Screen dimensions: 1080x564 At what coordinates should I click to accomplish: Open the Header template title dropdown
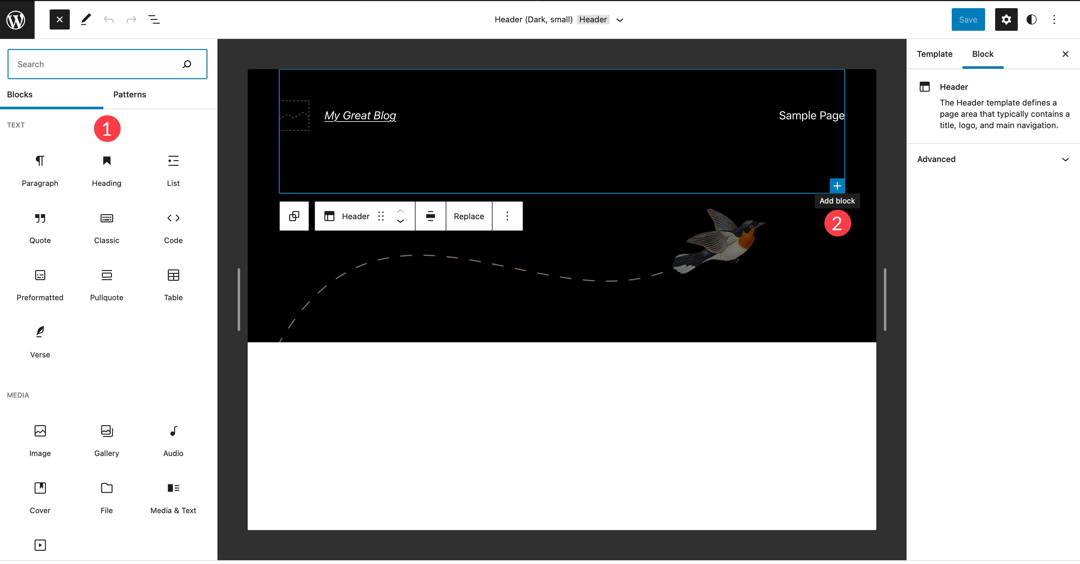(620, 20)
